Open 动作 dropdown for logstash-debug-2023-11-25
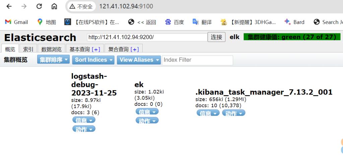343x165 pixels. pos(84,129)
